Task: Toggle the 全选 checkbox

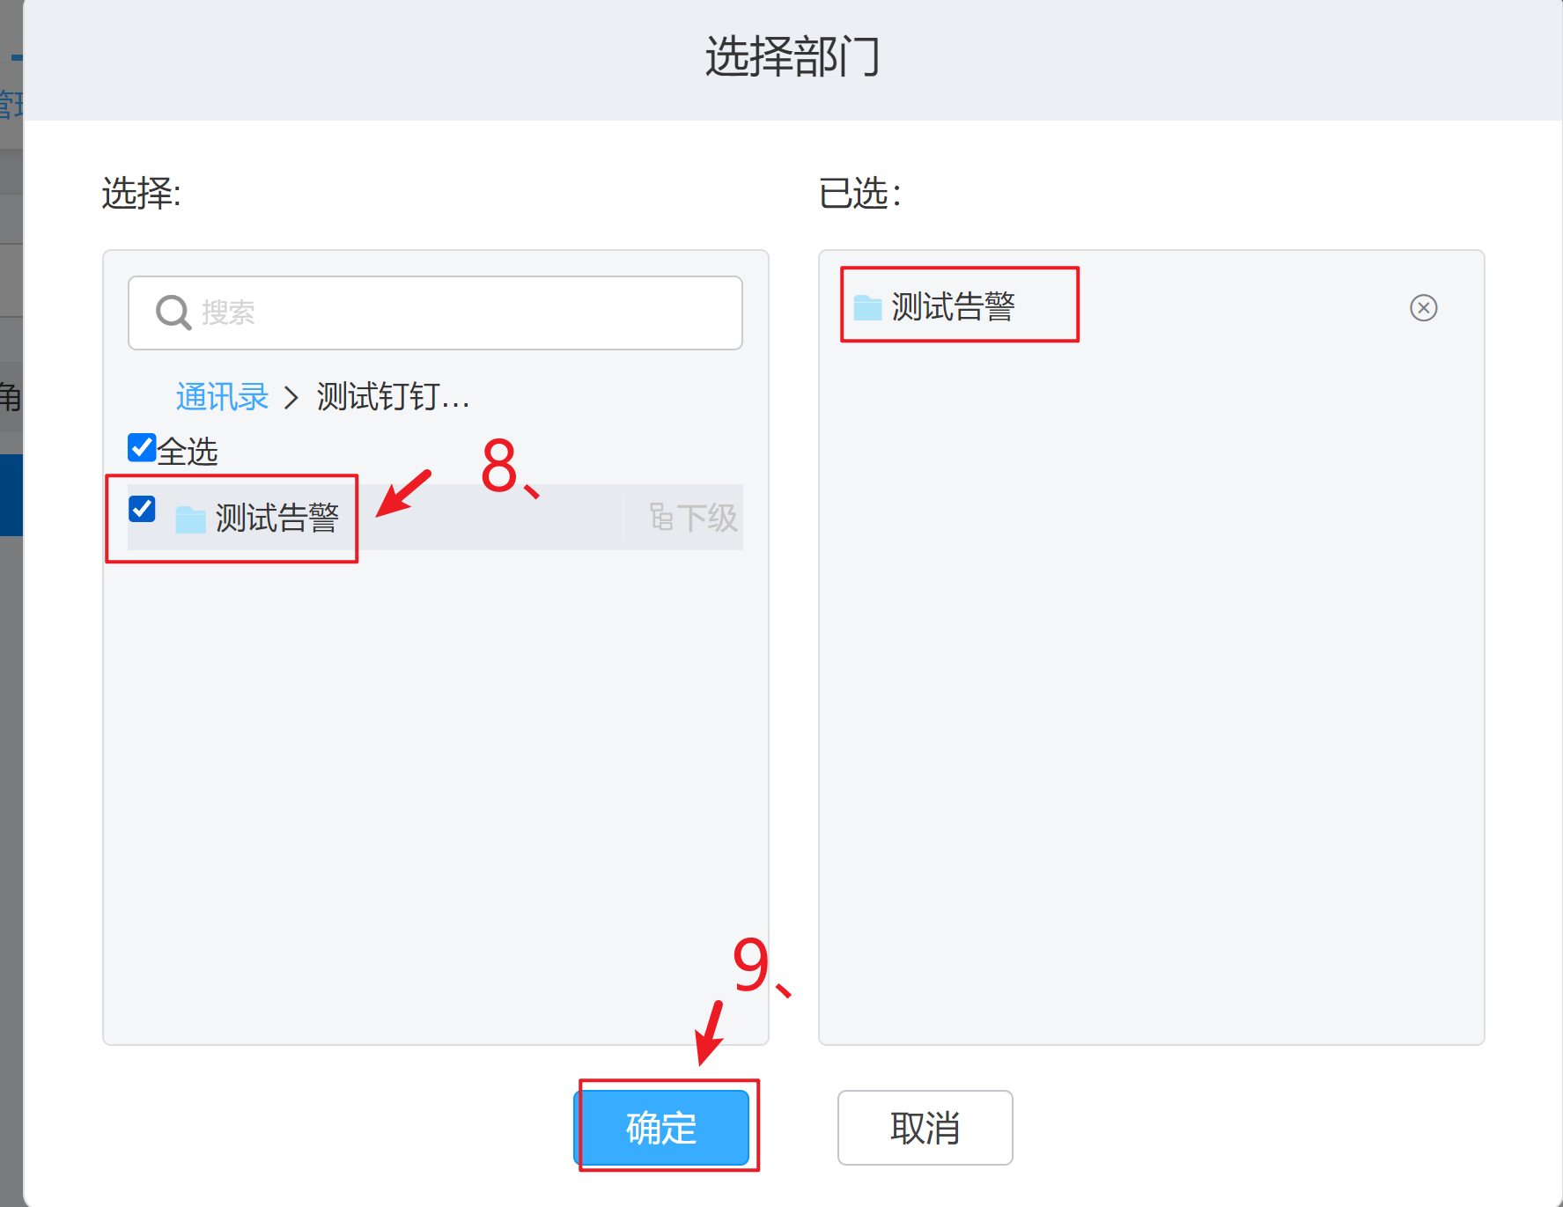Action: point(142,447)
